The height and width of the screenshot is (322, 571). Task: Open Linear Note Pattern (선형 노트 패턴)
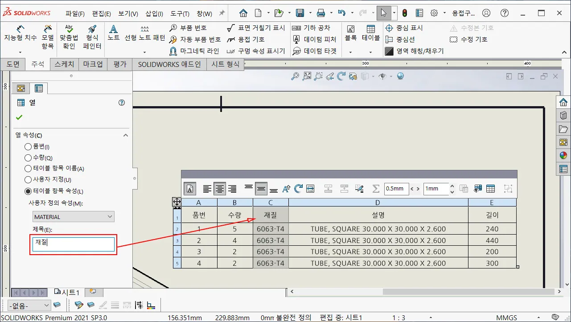click(144, 33)
